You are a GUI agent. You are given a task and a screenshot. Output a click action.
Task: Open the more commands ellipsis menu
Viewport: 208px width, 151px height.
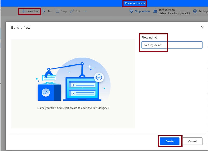tap(85, 11)
